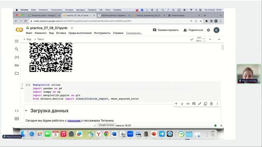262x147 pixels.
Task: Move the cell up with arrow icon
Action: 176,104
